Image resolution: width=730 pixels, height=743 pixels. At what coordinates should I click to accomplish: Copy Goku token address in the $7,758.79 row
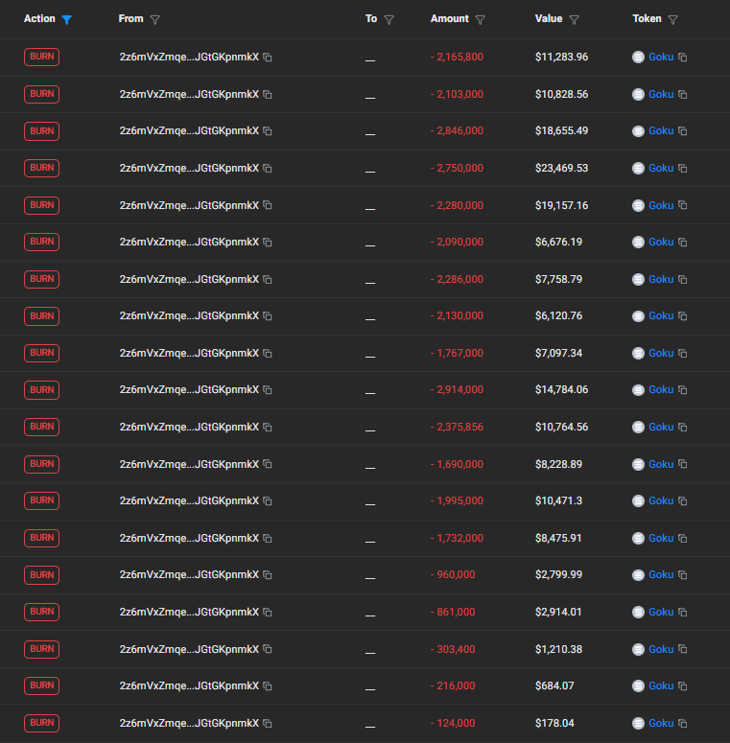683,280
